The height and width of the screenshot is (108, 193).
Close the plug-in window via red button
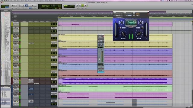(x=148, y=14)
